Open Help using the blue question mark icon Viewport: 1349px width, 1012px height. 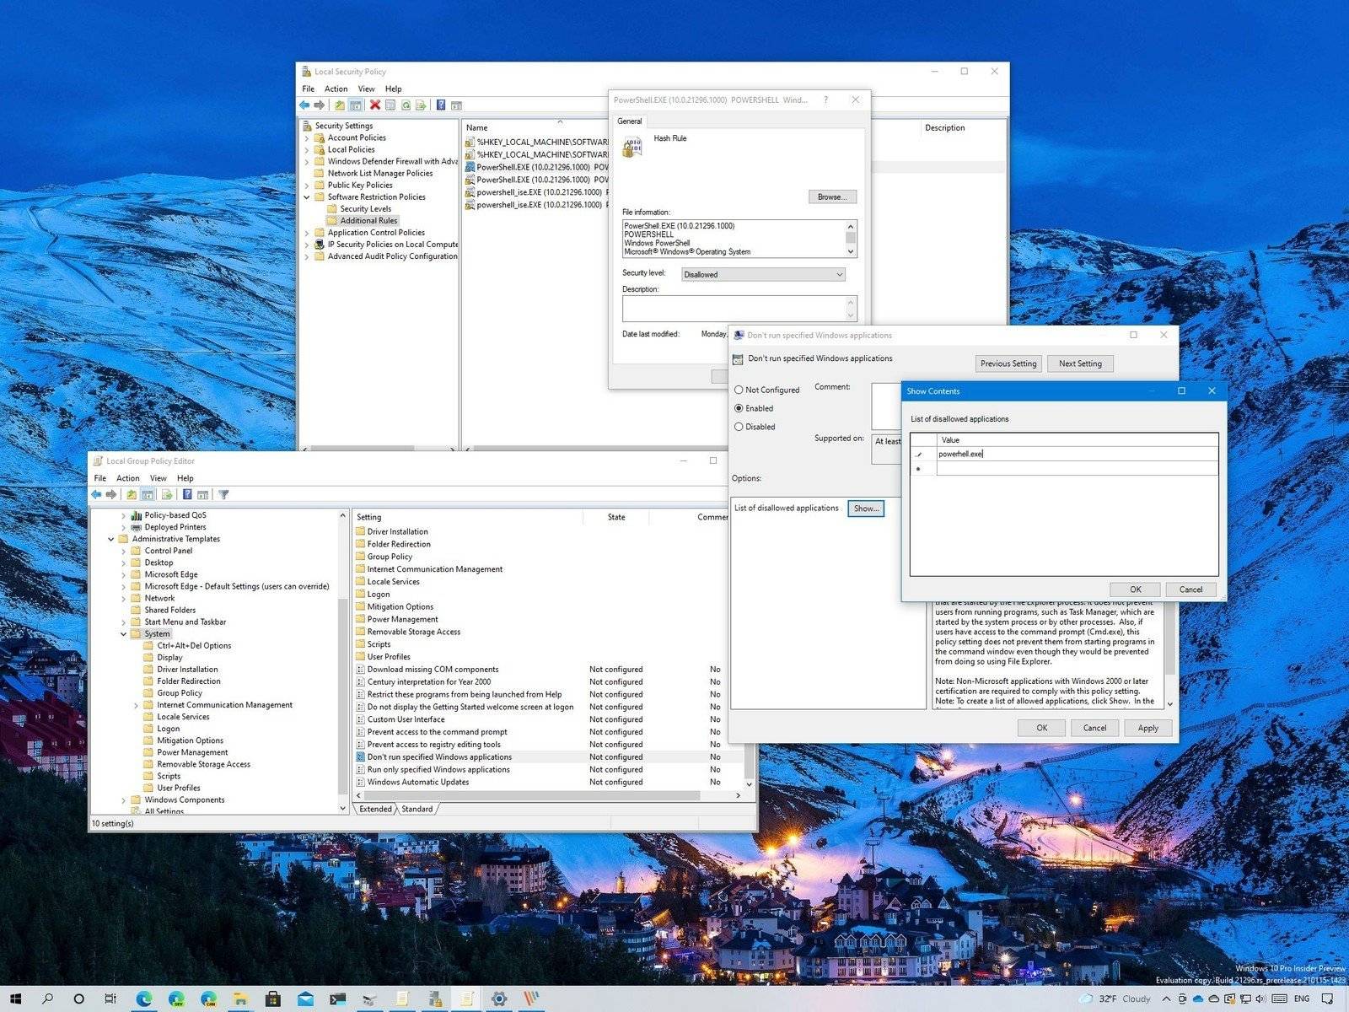pos(441,105)
